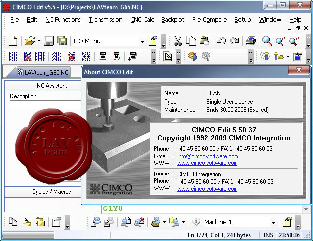Click the bolt with lines NC-Assistant icon
Image resolution: width=313 pixels, height=241 pixels.
pyautogui.click(x=265, y=56)
